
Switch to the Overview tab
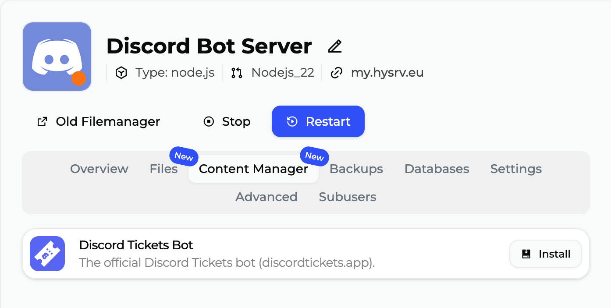[99, 169]
